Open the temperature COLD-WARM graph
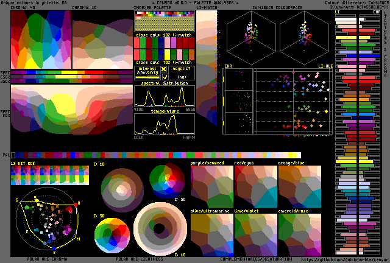 tap(165, 124)
